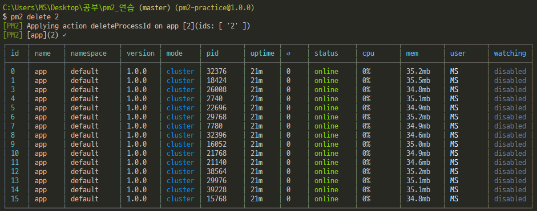The image size is (537, 211).
Task: Click pid value 29976
Action: click(x=216, y=181)
